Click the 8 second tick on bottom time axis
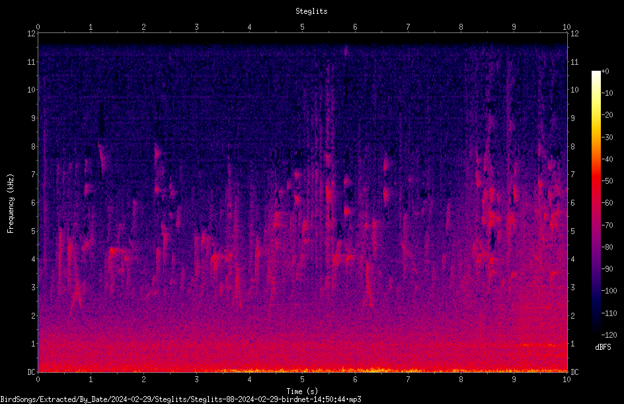Viewport: 624px width, 404px height. [461, 380]
